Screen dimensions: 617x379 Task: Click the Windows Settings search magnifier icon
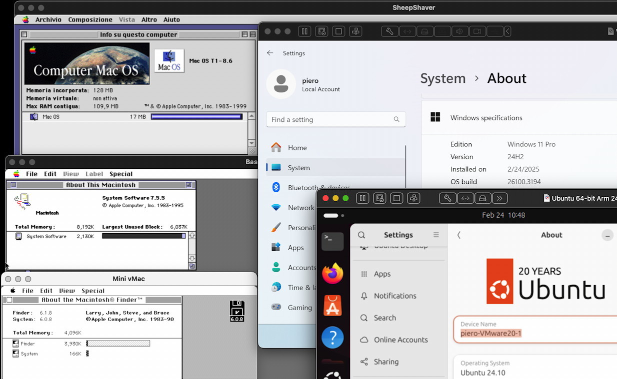tap(396, 119)
